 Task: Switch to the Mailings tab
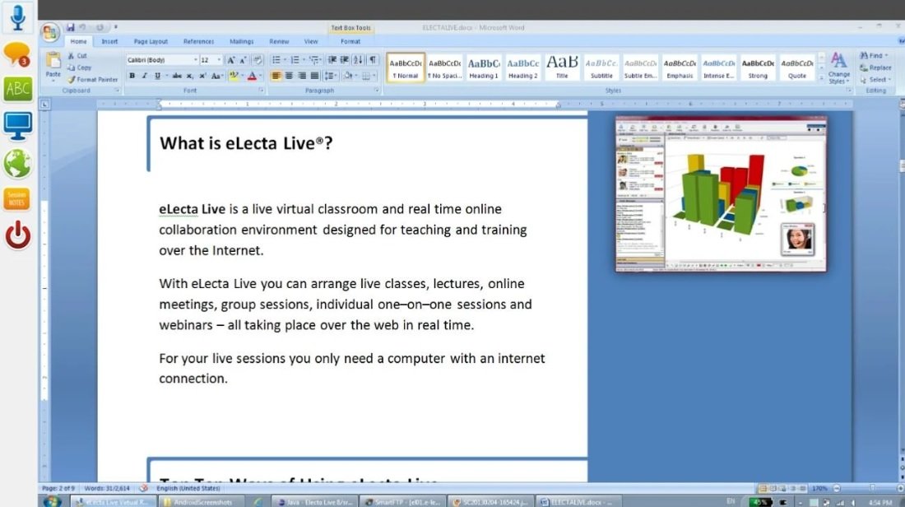tap(241, 42)
